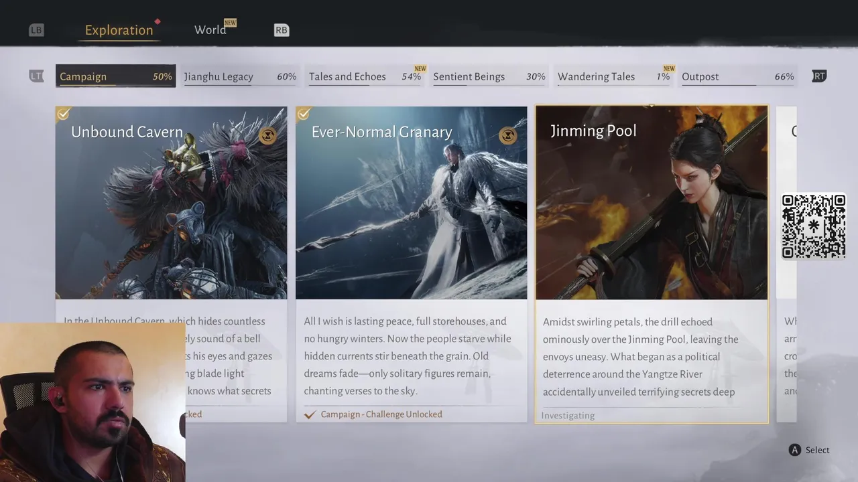Click the Sentient Beings 30% value

[536, 76]
